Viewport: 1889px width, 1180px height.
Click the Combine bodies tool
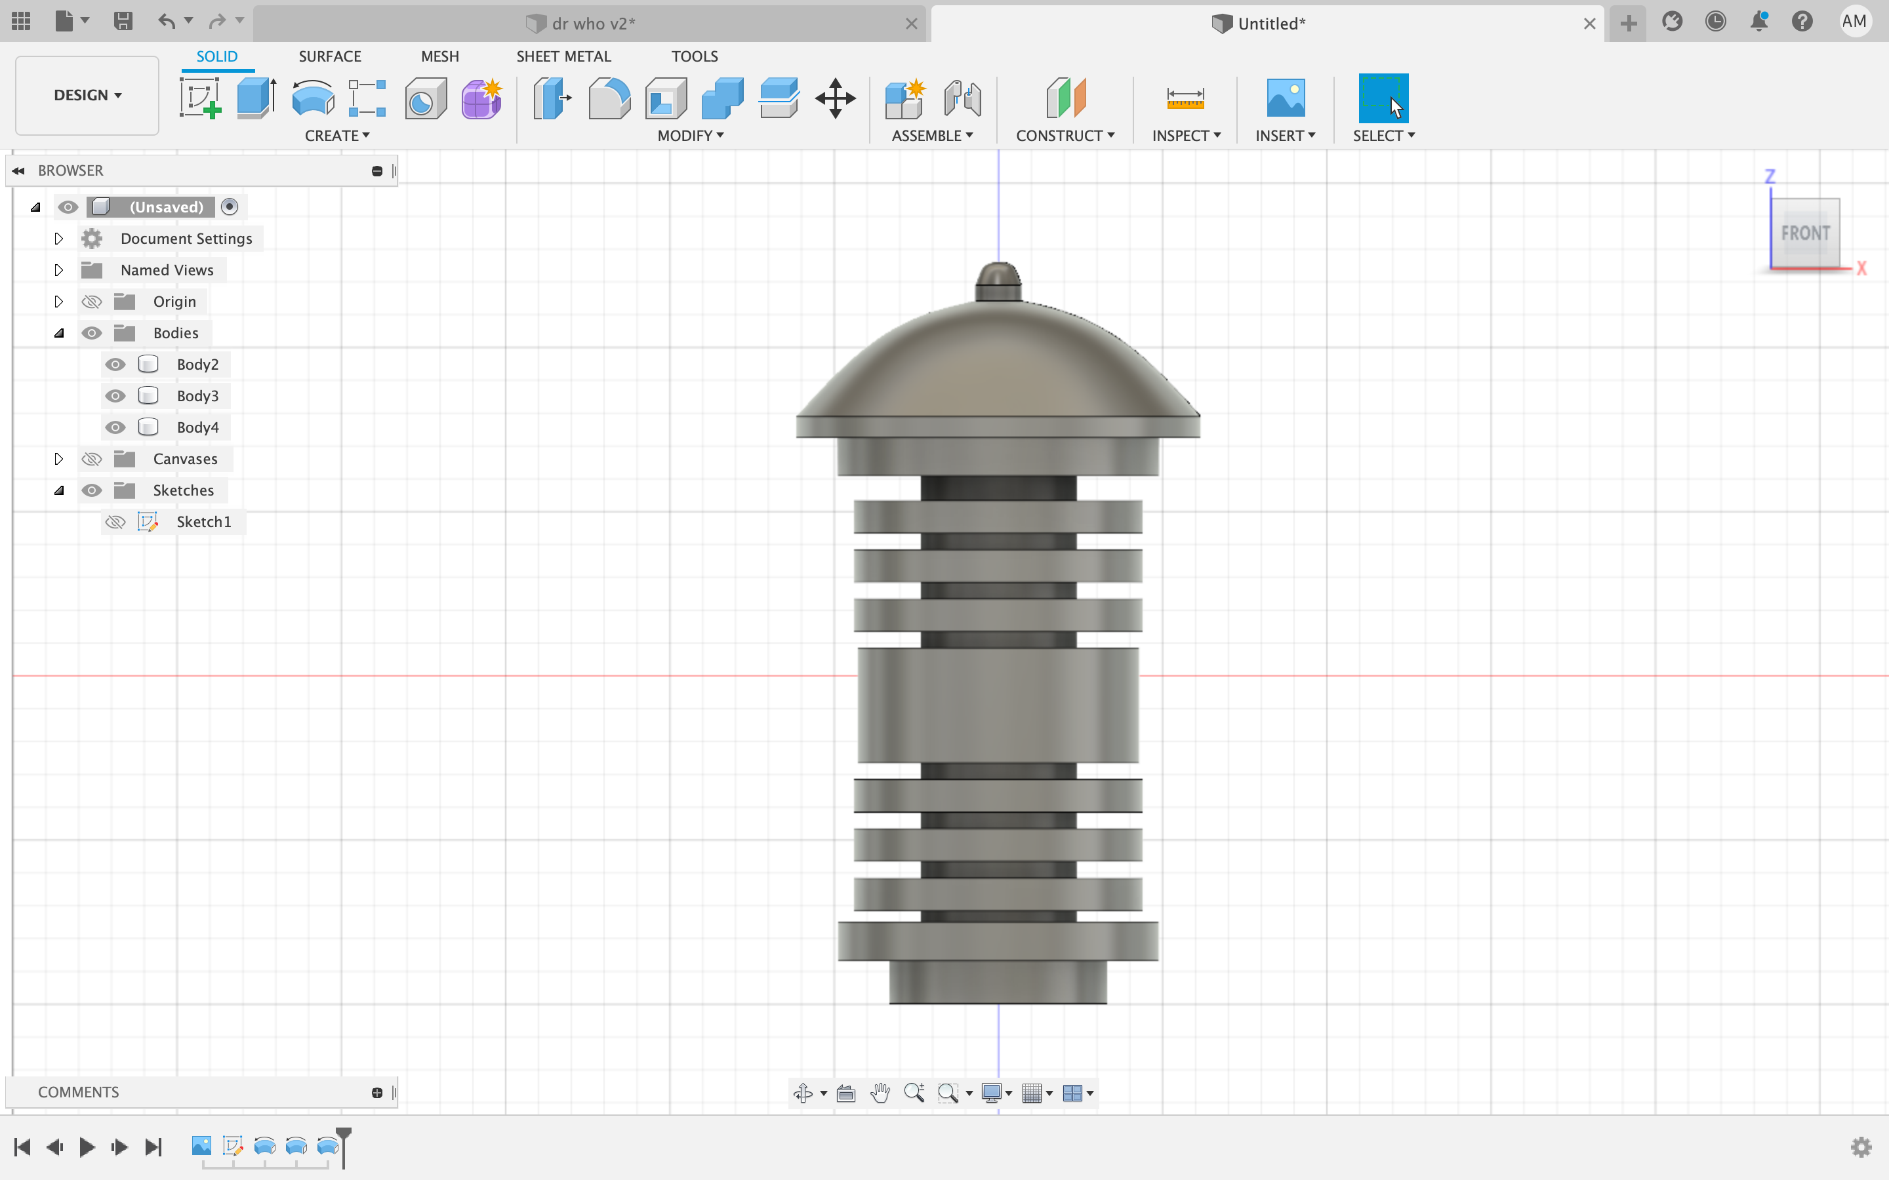tap(722, 98)
